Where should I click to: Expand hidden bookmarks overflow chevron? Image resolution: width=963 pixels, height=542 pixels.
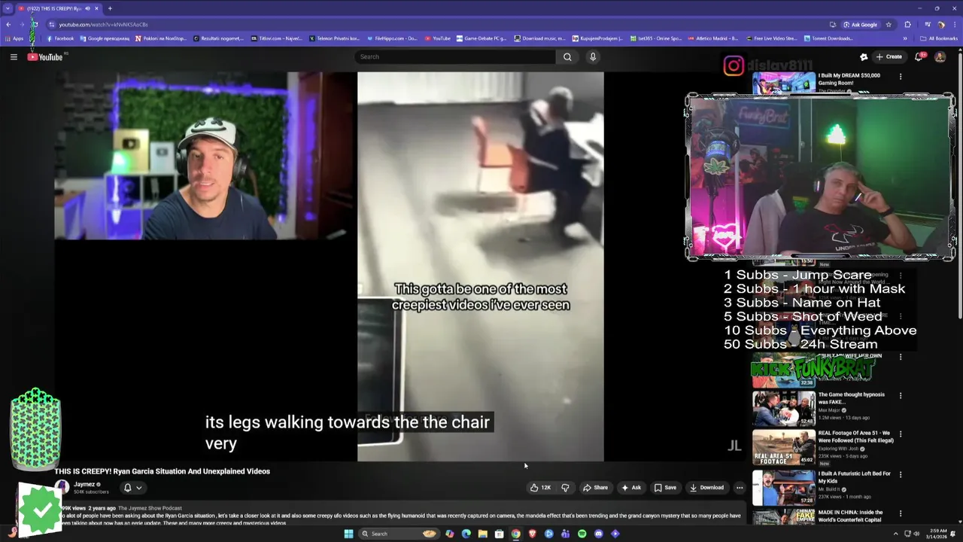[x=905, y=38]
